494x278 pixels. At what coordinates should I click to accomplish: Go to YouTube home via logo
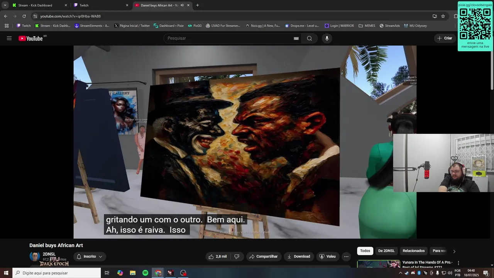[x=31, y=38]
